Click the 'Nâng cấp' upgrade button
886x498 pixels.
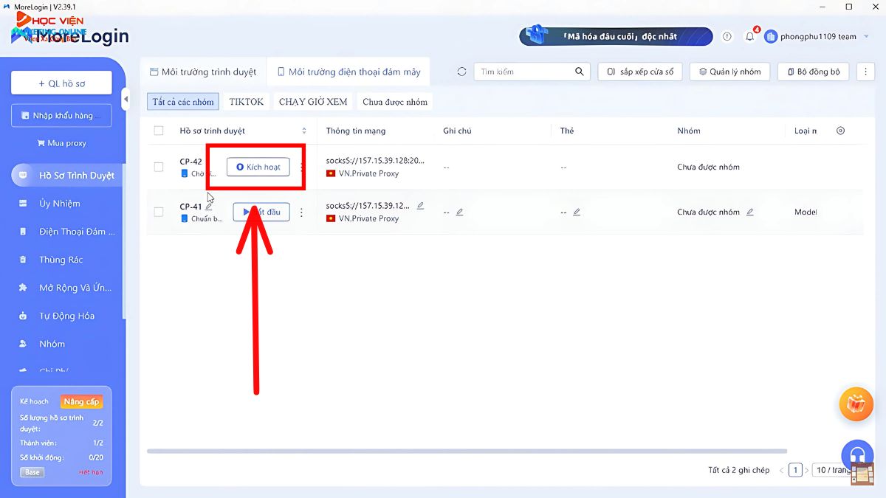click(81, 401)
